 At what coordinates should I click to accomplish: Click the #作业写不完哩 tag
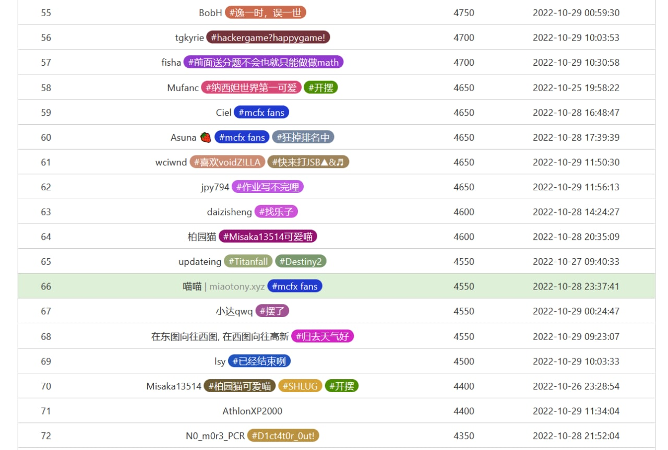pyautogui.click(x=268, y=187)
